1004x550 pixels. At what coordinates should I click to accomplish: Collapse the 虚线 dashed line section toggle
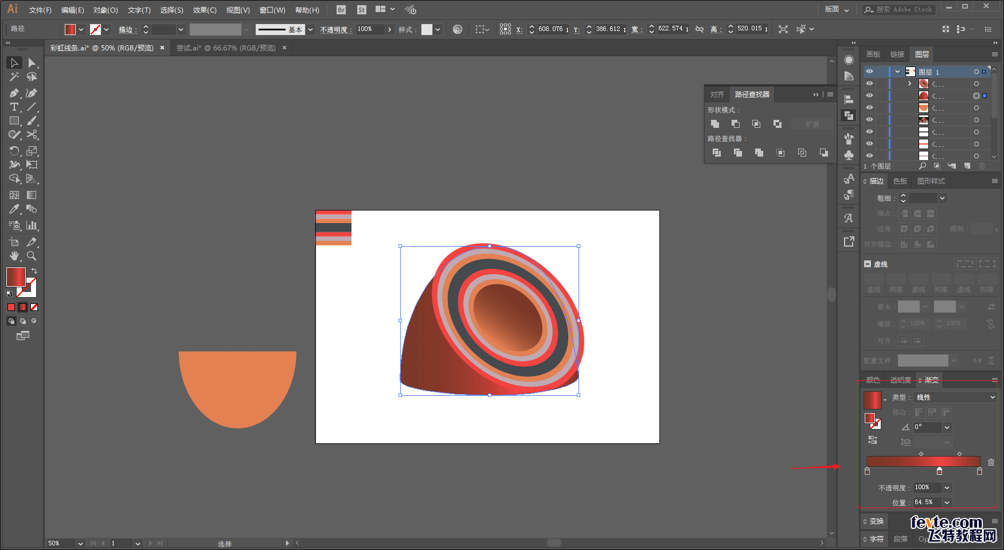tap(868, 264)
